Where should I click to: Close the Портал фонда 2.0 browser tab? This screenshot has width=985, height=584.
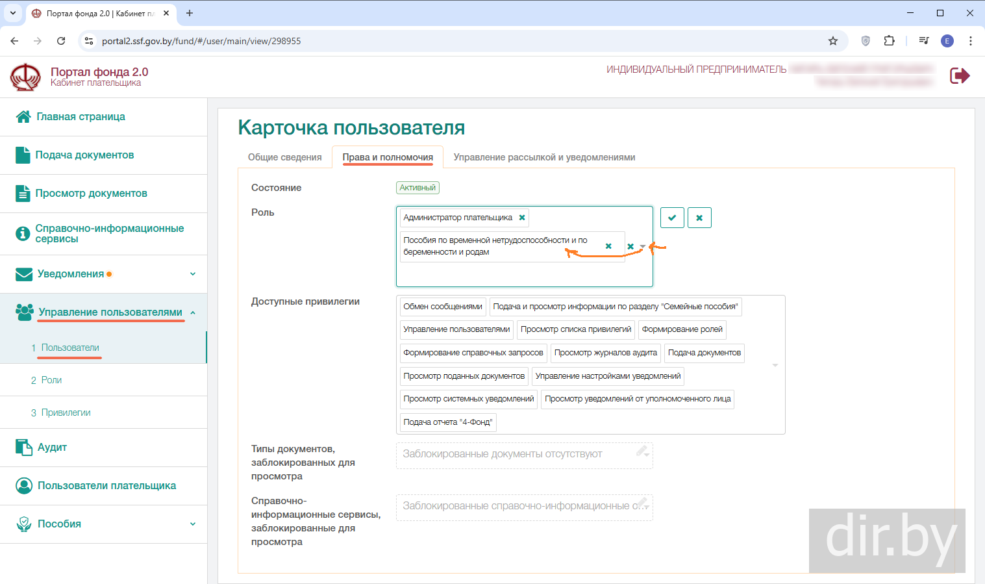click(x=166, y=13)
